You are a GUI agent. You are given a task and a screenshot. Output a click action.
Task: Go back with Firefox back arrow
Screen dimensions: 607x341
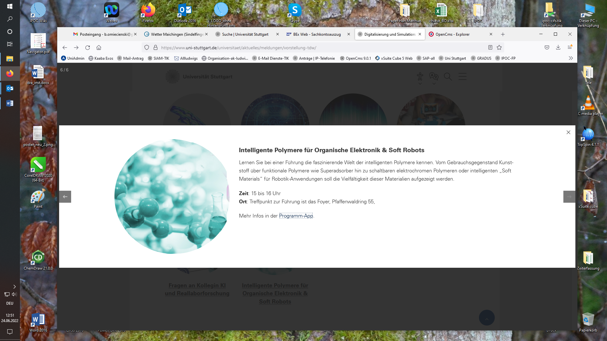click(65, 48)
